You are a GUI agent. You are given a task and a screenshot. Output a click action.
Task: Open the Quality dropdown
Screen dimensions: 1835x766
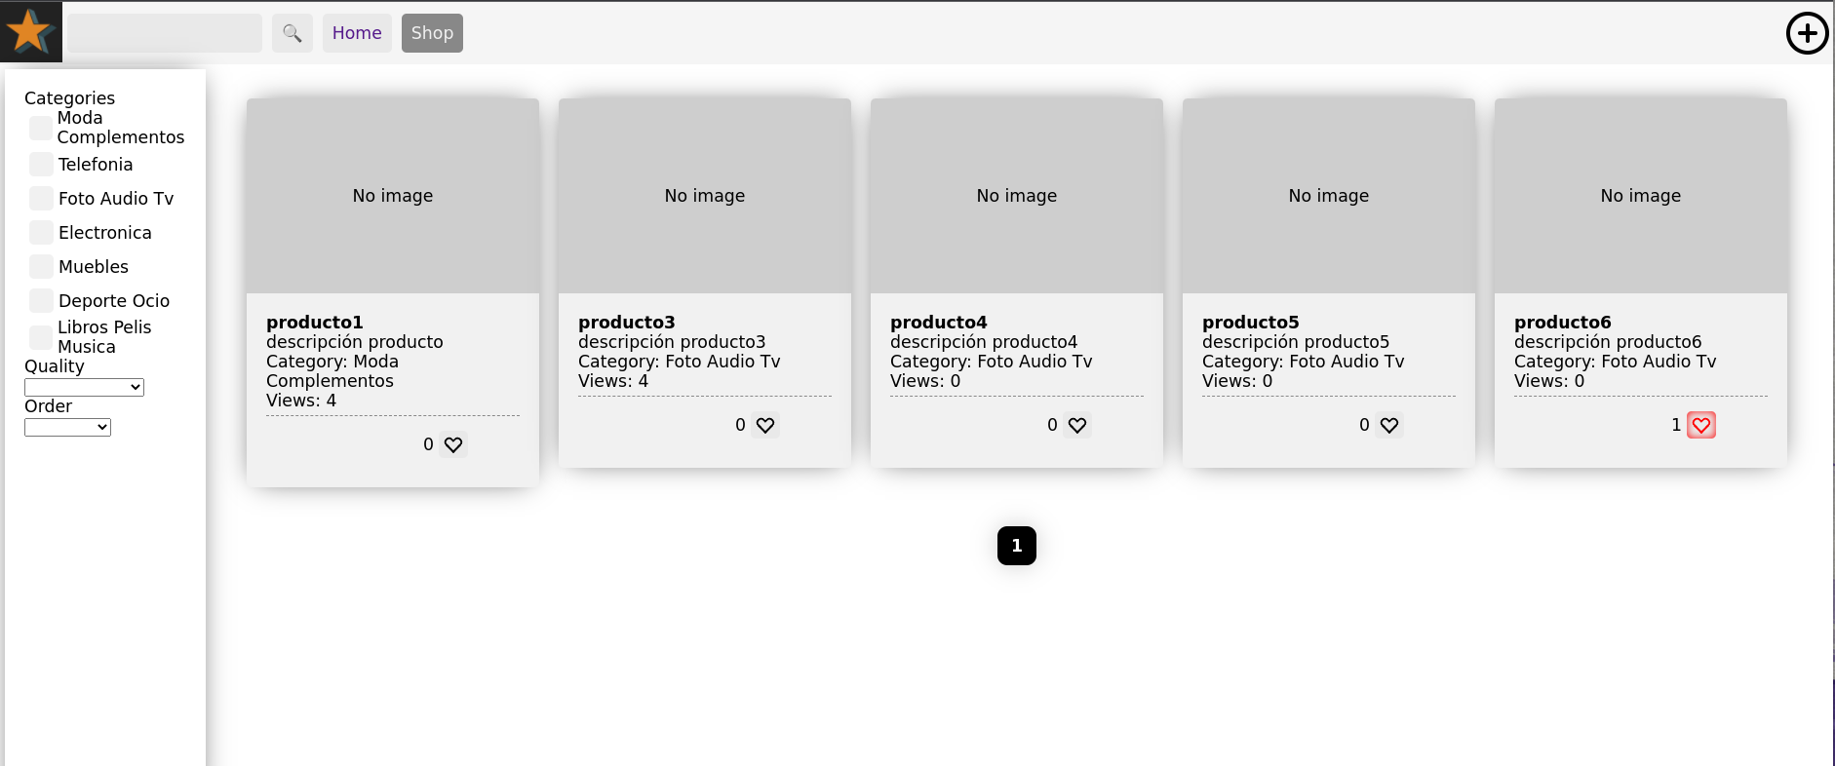point(84,387)
